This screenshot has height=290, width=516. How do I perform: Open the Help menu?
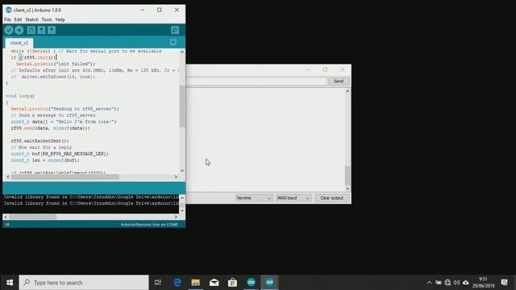pos(60,19)
